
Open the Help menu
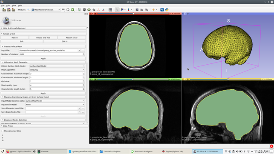click(x=20, y=6)
